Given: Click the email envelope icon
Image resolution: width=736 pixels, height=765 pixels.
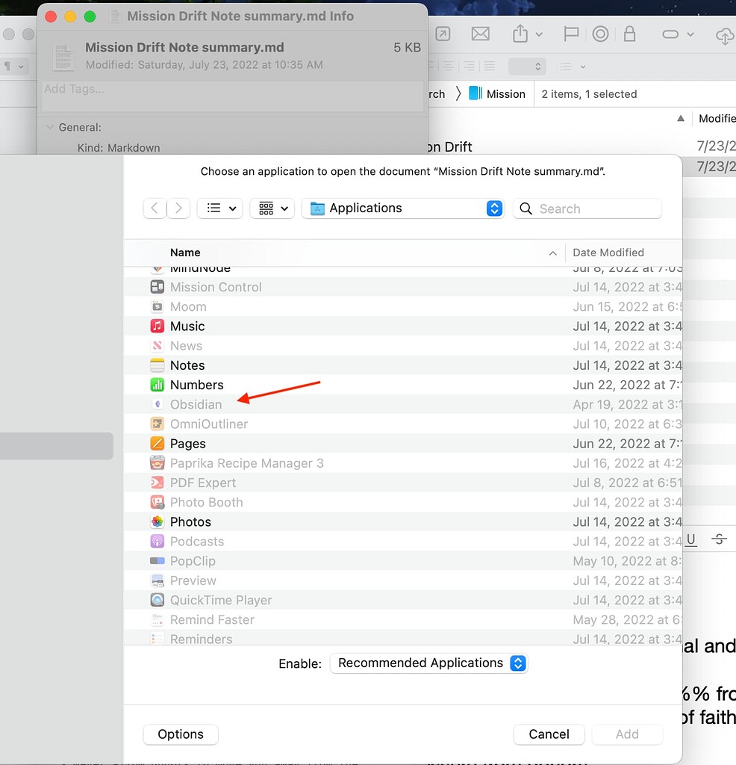Looking at the screenshot, I should pyautogui.click(x=480, y=34).
